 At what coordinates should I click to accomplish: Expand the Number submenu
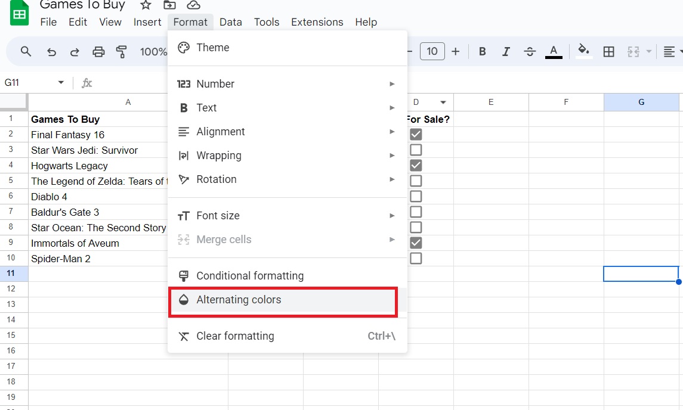point(288,83)
